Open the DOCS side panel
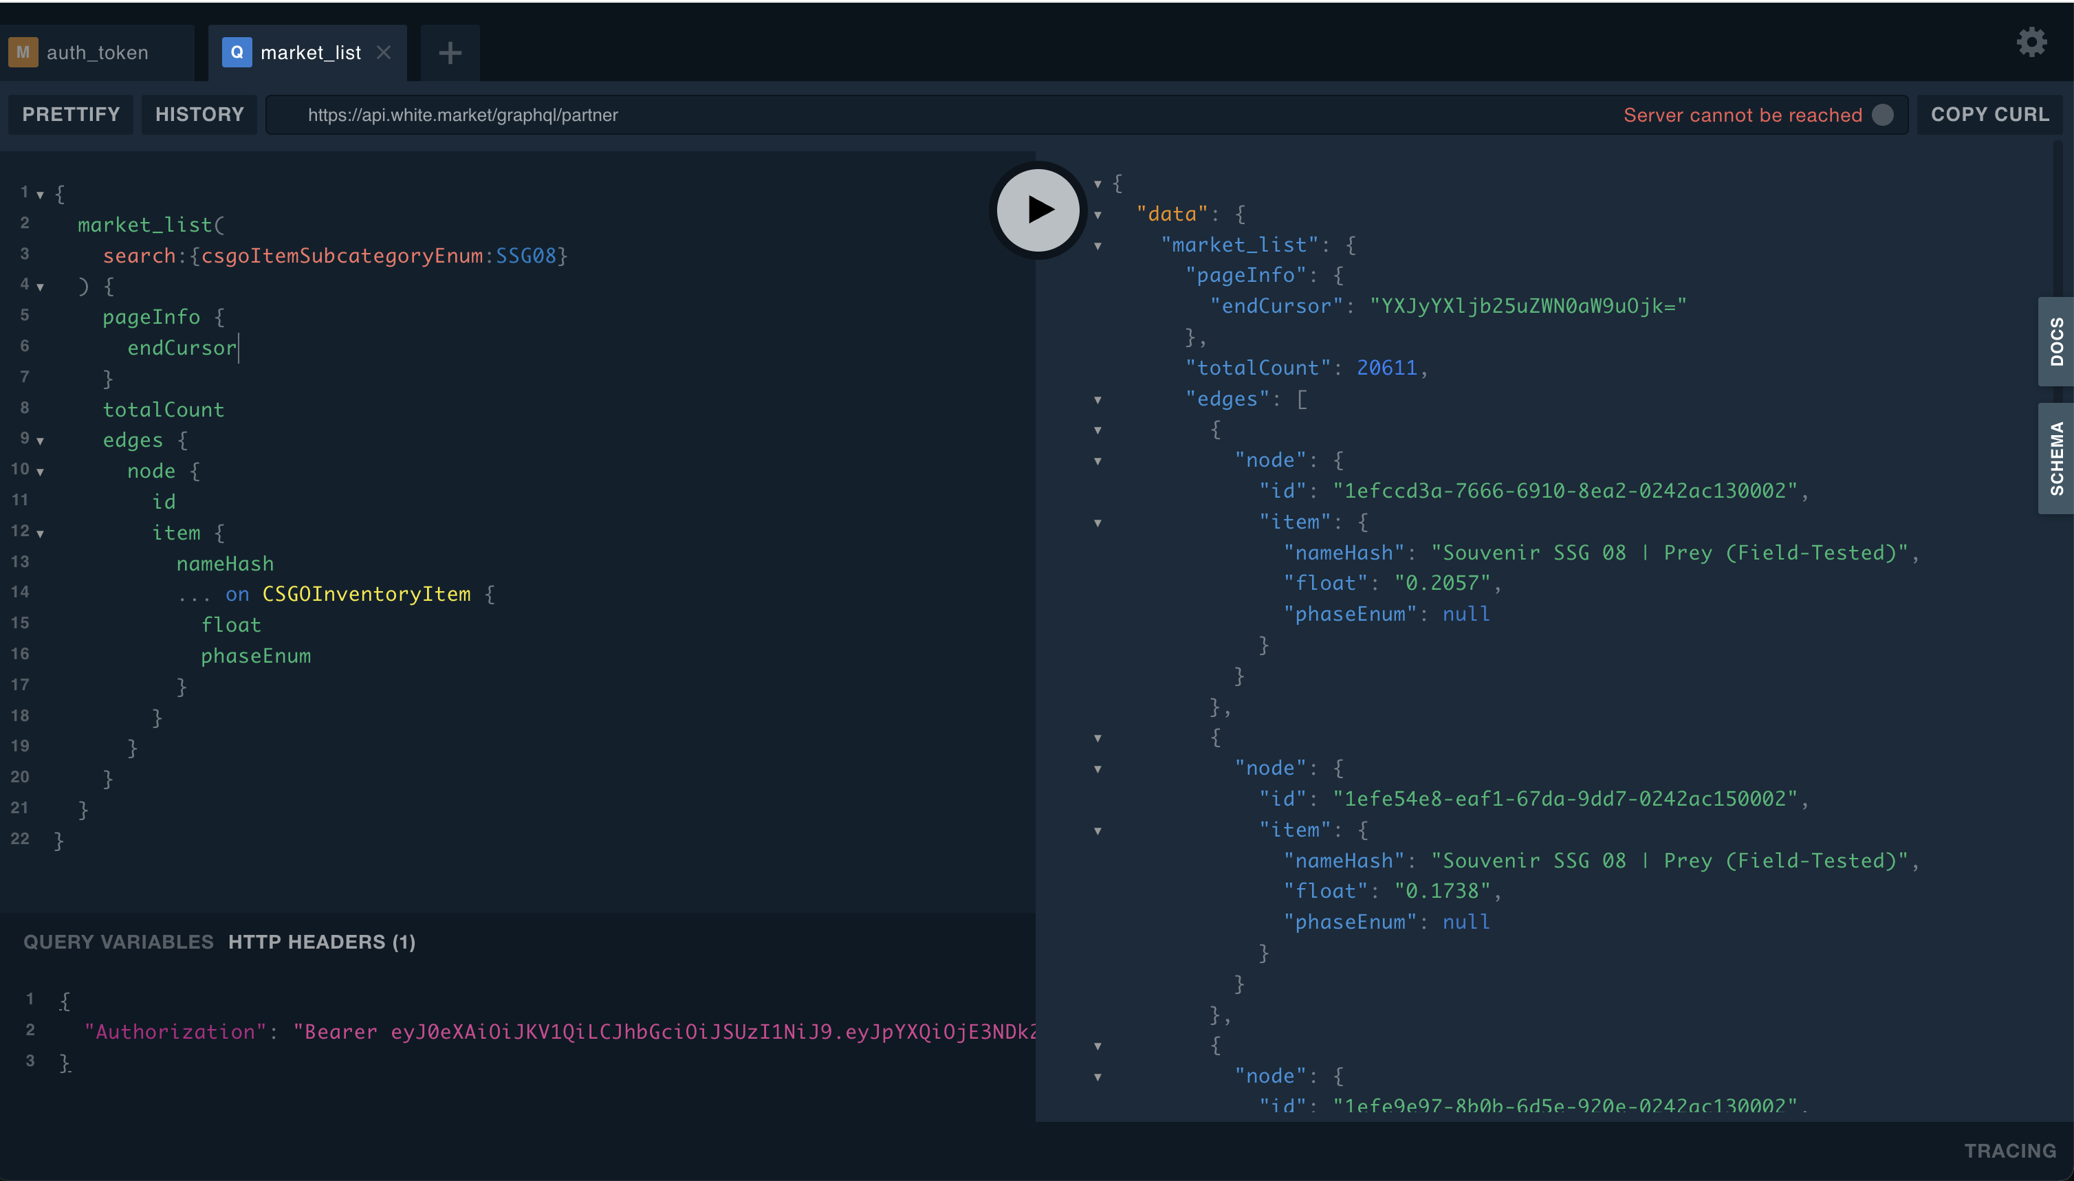 2056,342
